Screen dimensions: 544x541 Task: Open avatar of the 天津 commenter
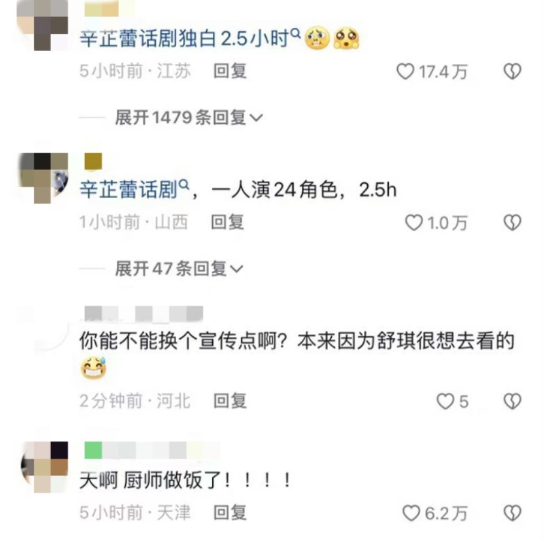[44, 467]
